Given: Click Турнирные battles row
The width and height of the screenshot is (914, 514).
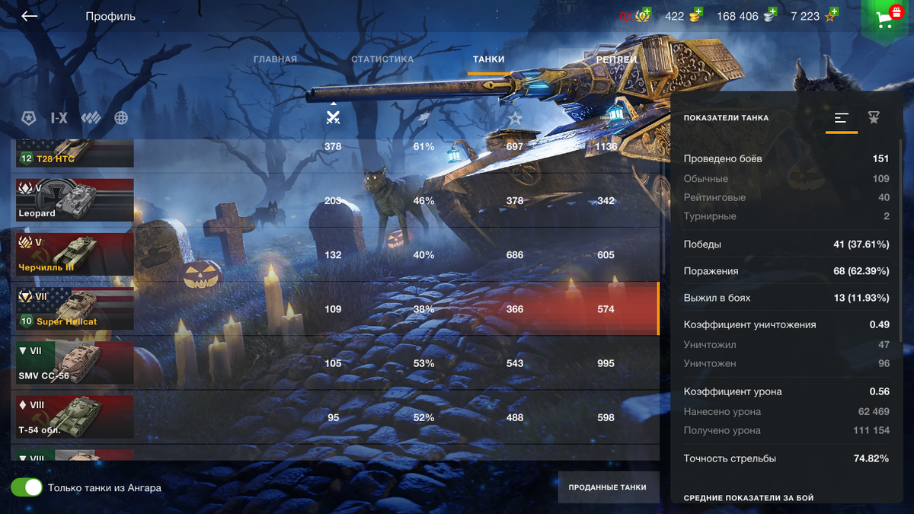Looking at the screenshot, I should point(786,216).
